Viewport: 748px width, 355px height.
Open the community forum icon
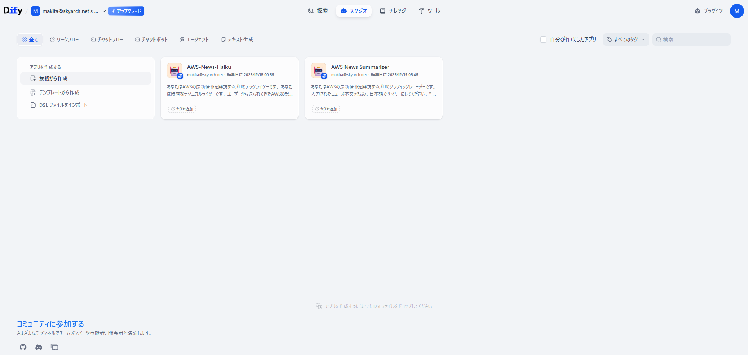point(54,347)
